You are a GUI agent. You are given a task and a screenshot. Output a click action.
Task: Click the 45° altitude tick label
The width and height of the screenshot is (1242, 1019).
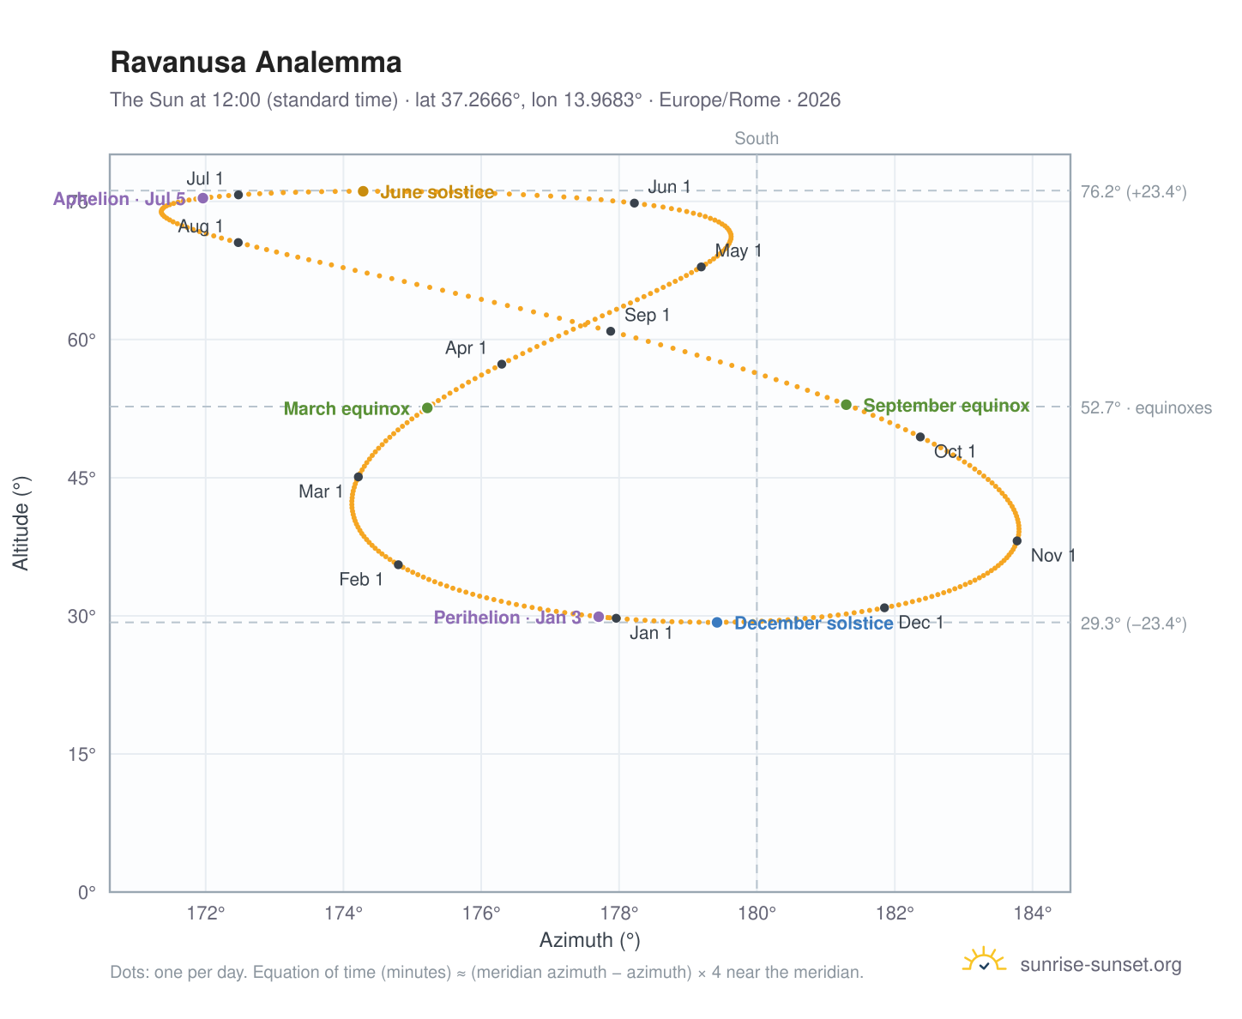(x=81, y=479)
